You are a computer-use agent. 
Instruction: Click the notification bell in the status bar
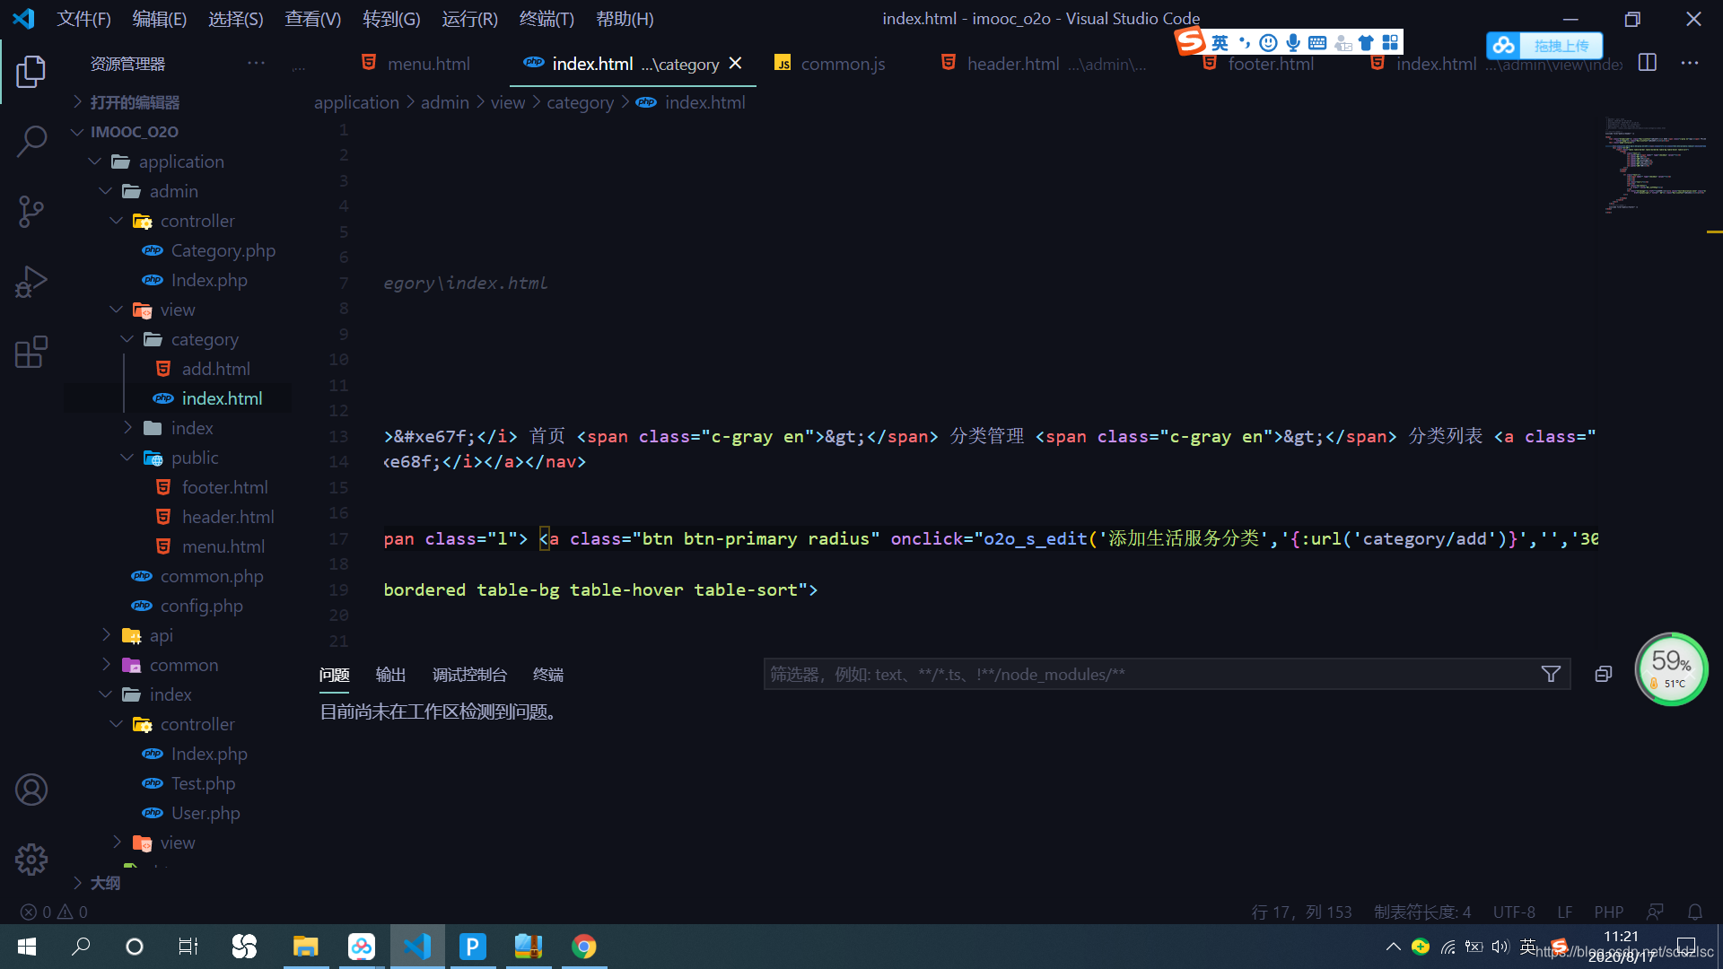[x=1695, y=912]
